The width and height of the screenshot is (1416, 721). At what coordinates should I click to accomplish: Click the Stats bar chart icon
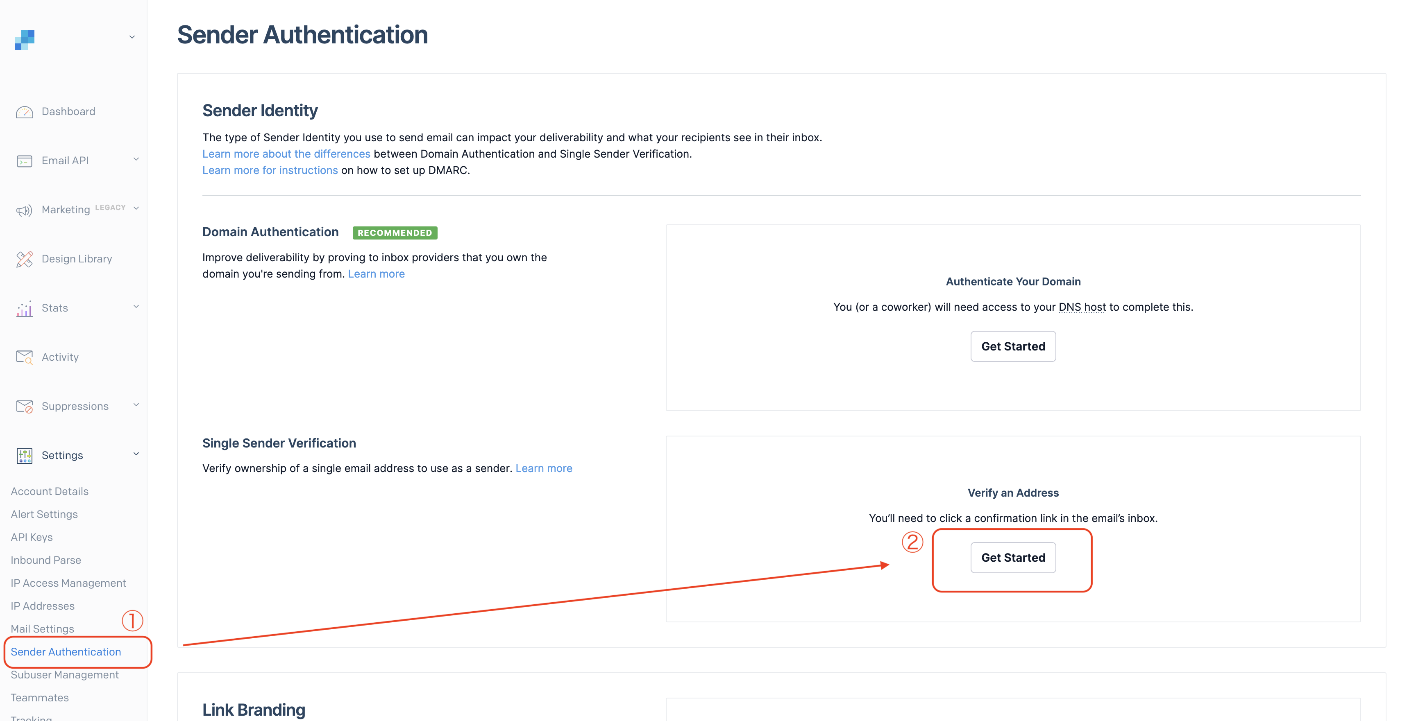(24, 309)
